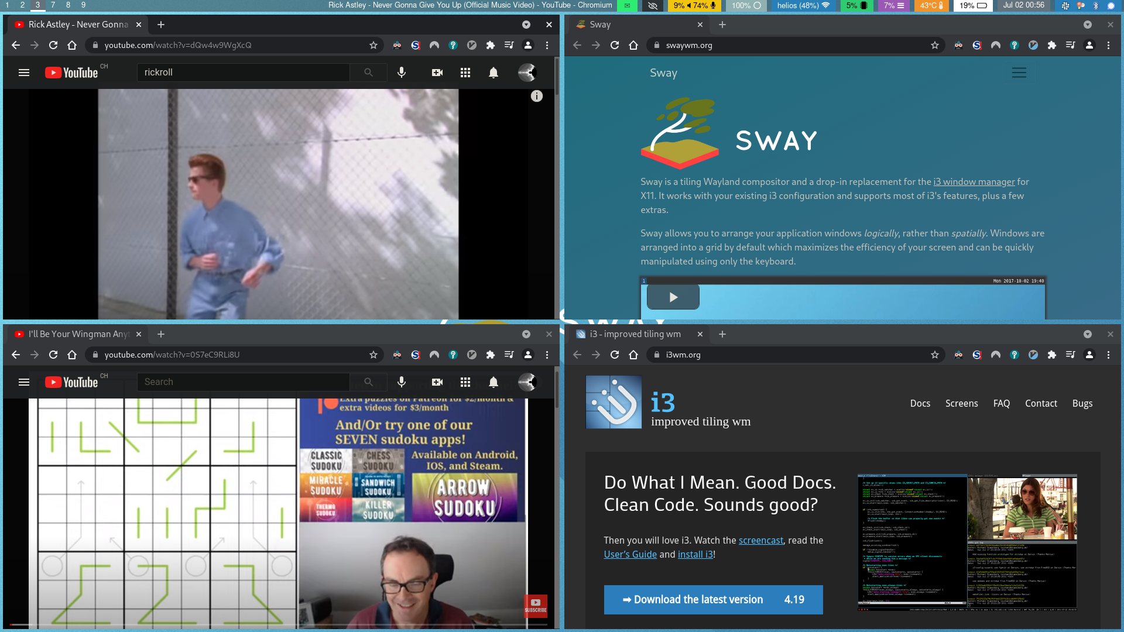
Task: Bookmark the youtube.com 0S7eC9RLi8U page
Action: (373, 355)
